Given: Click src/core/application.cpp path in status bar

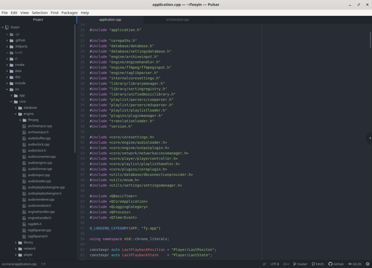Looking at the screenshot, I should click(x=19, y=264).
